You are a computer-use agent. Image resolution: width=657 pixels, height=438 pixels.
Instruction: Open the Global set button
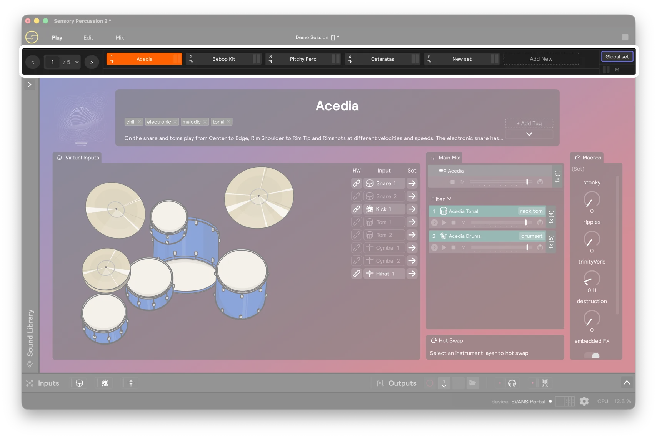coord(617,56)
